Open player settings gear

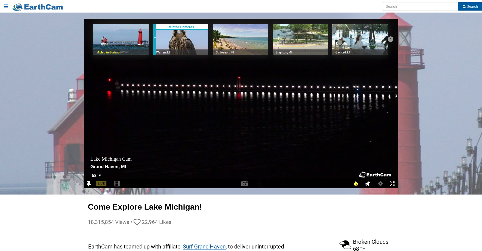click(380, 184)
